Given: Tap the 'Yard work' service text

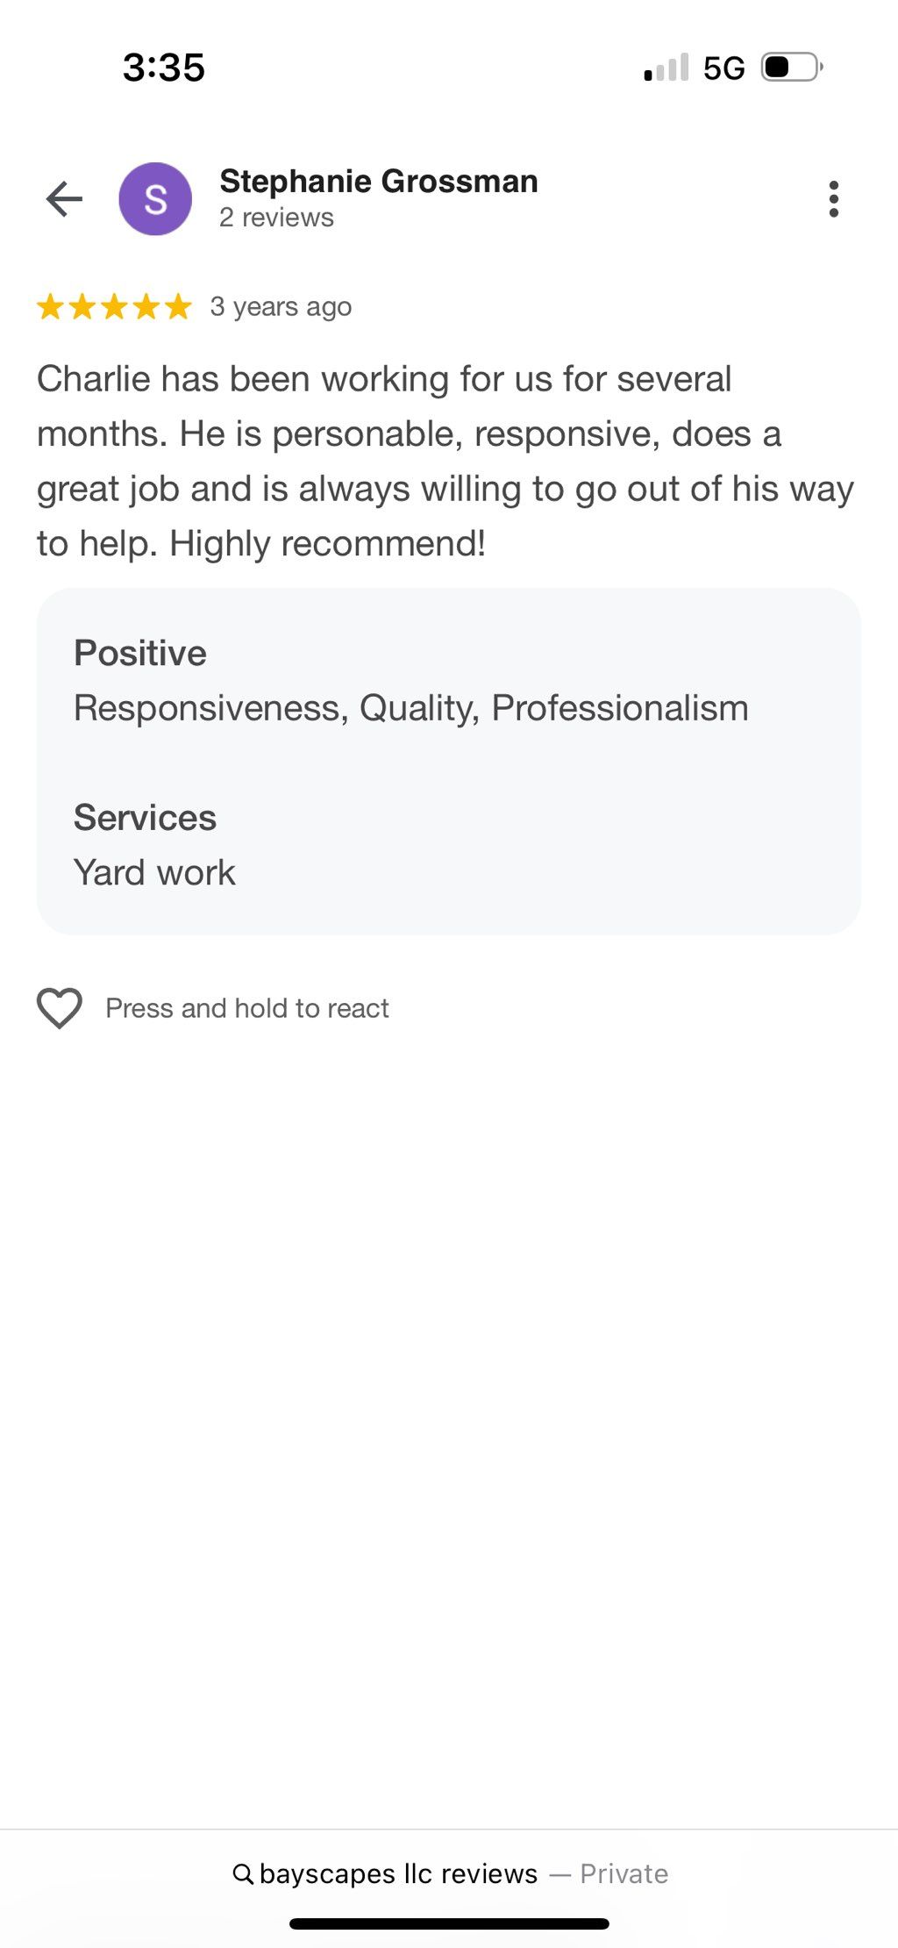Looking at the screenshot, I should click(154, 872).
